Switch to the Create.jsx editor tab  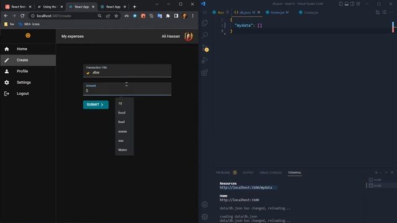[309, 12]
